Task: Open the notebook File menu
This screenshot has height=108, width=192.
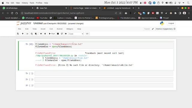Action: 19,29
